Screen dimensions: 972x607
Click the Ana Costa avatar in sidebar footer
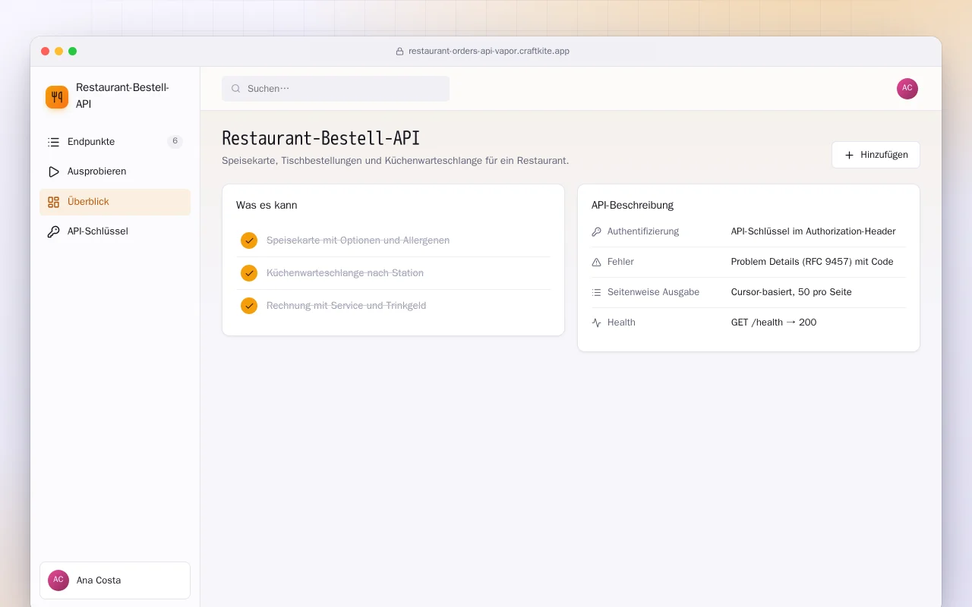pos(58,580)
